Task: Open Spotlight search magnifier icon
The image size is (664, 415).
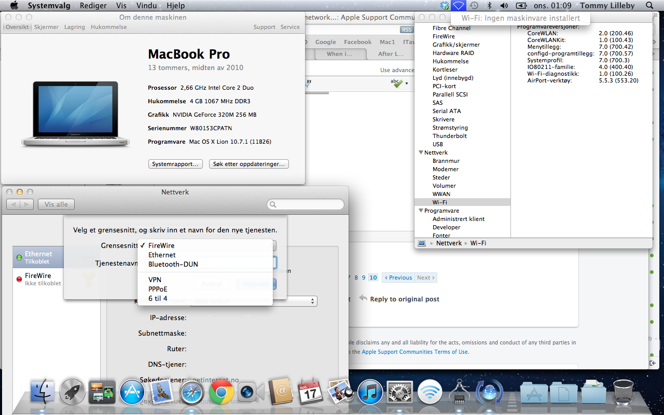Action: point(649,6)
